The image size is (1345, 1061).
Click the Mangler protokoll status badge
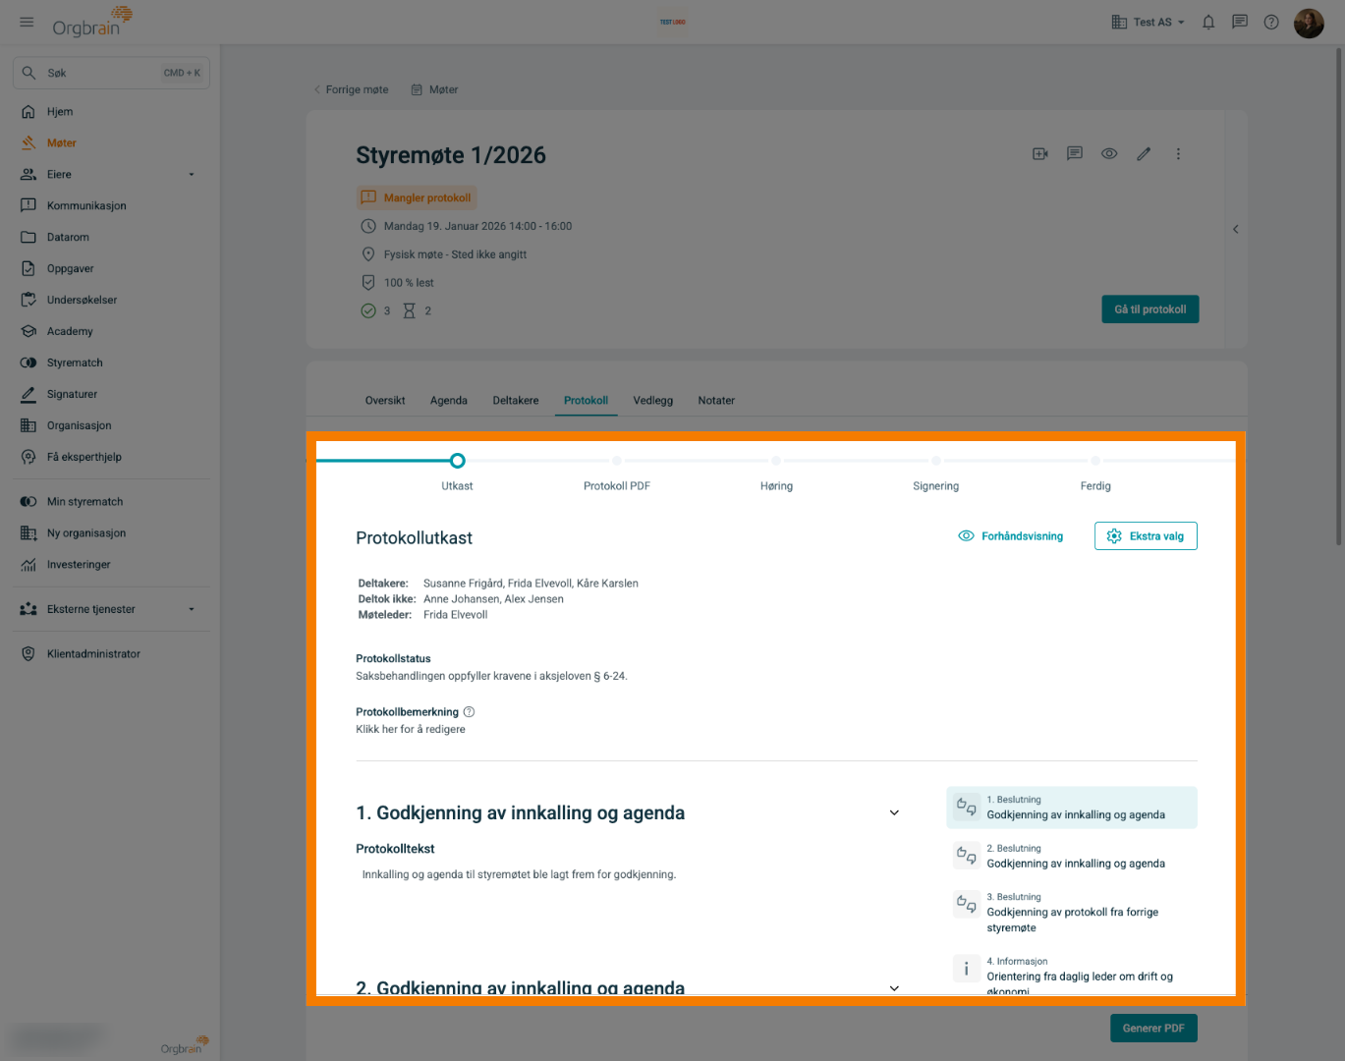tap(417, 197)
